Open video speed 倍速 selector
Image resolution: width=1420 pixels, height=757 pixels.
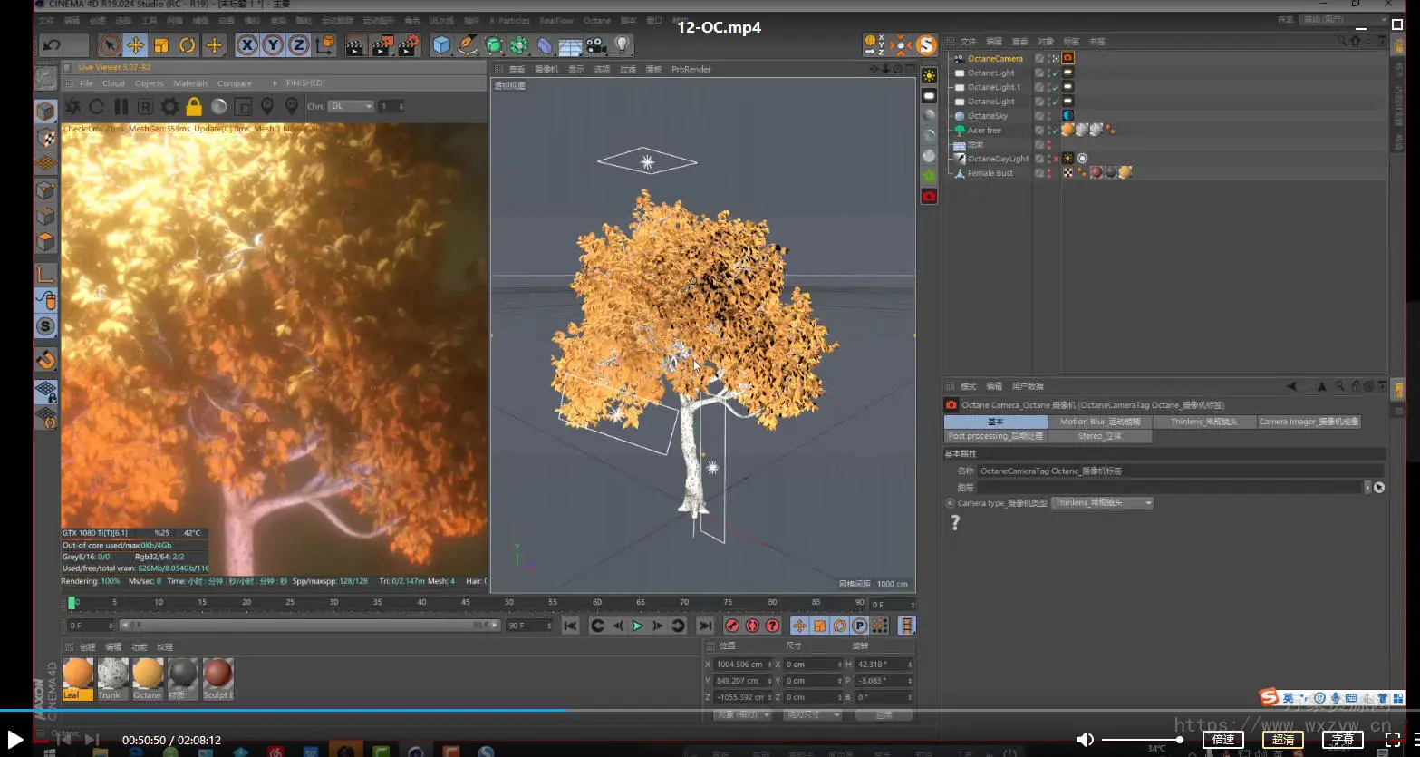pos(1223,740)
